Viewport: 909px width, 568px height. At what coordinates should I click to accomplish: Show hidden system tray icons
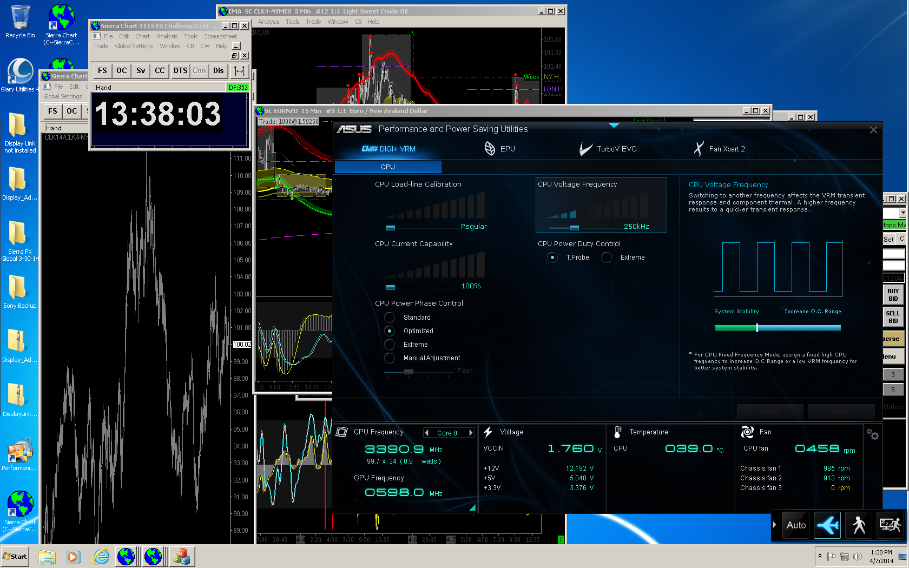click(820, 556)
